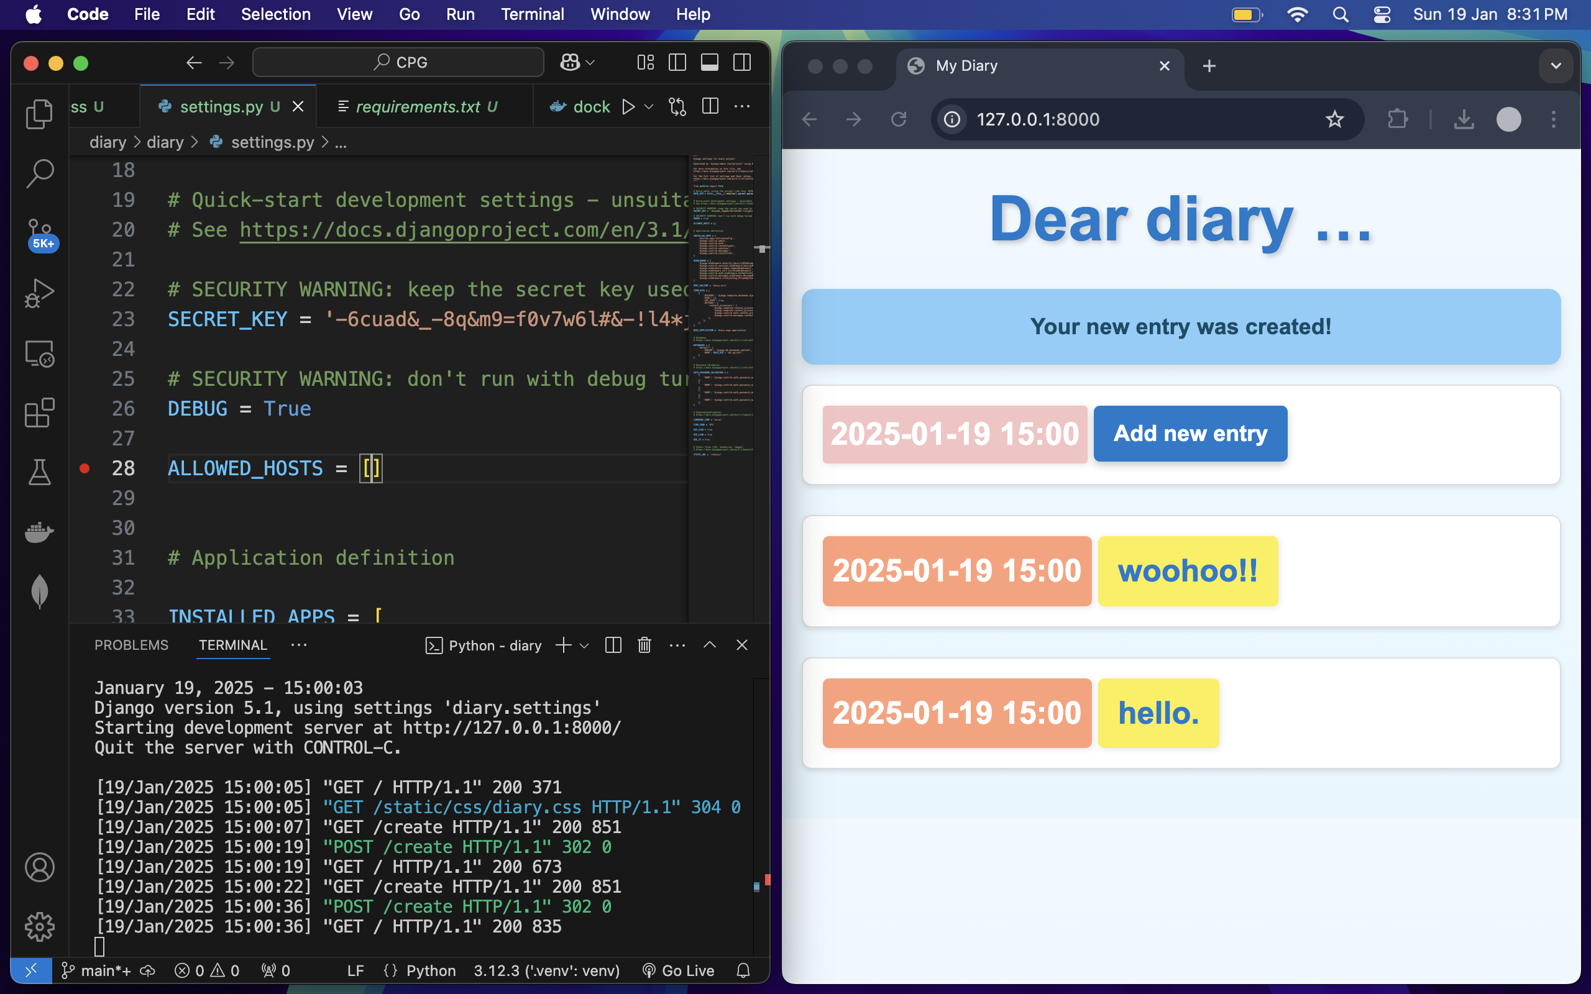Open the new terminal launch profile dropdown

point(584,645)
